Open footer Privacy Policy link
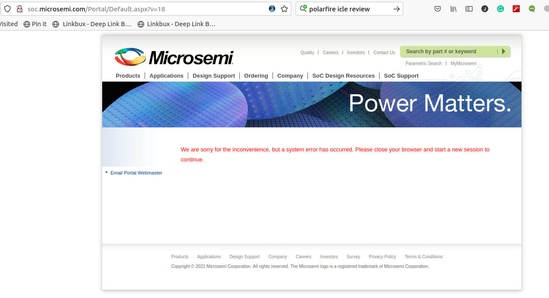 [382, 257]
